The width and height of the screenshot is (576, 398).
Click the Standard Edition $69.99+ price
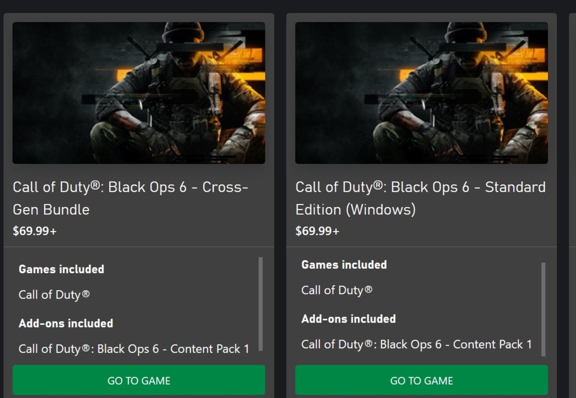pyautogui.click(x=317, y=231)
